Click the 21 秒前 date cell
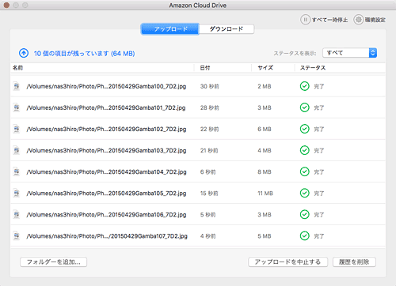 (209, 151)
